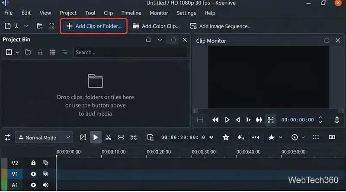The height and width of the screenshot is (192, 346).
Task: Switch Project Bin to list view
Action: point(52,52)
